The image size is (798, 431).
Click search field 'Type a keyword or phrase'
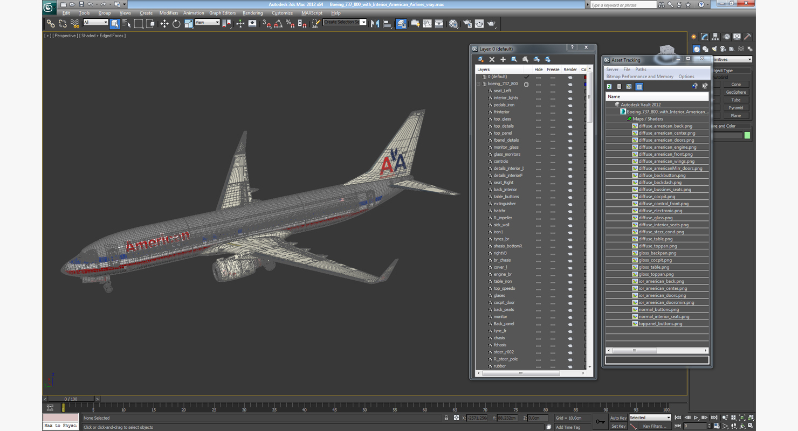click(x=622, y=5)
